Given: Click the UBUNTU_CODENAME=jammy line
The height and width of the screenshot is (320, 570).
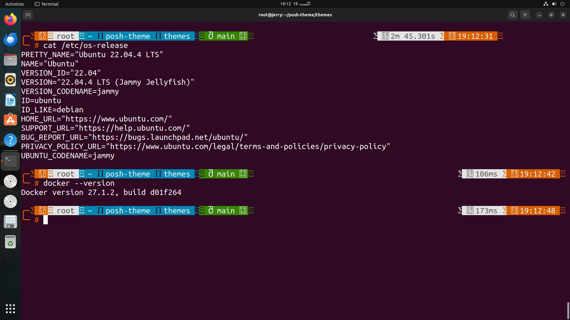Looking at the screenshot, I should coord(68,156).
